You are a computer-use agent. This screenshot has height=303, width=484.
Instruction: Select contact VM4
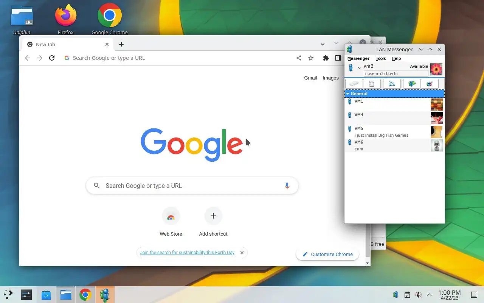[394, 118]
